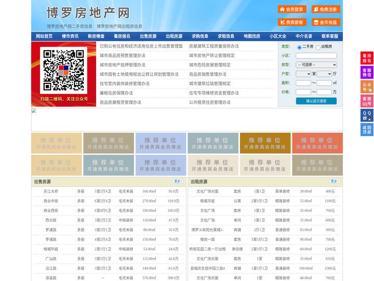Open the 沿江路 sale listing
This screenshot has height=281, width=374.
pyautogui.click(x=51, y=269)
